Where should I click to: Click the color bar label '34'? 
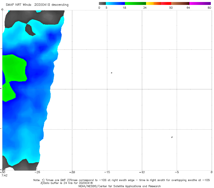click(x=145, y=8)
